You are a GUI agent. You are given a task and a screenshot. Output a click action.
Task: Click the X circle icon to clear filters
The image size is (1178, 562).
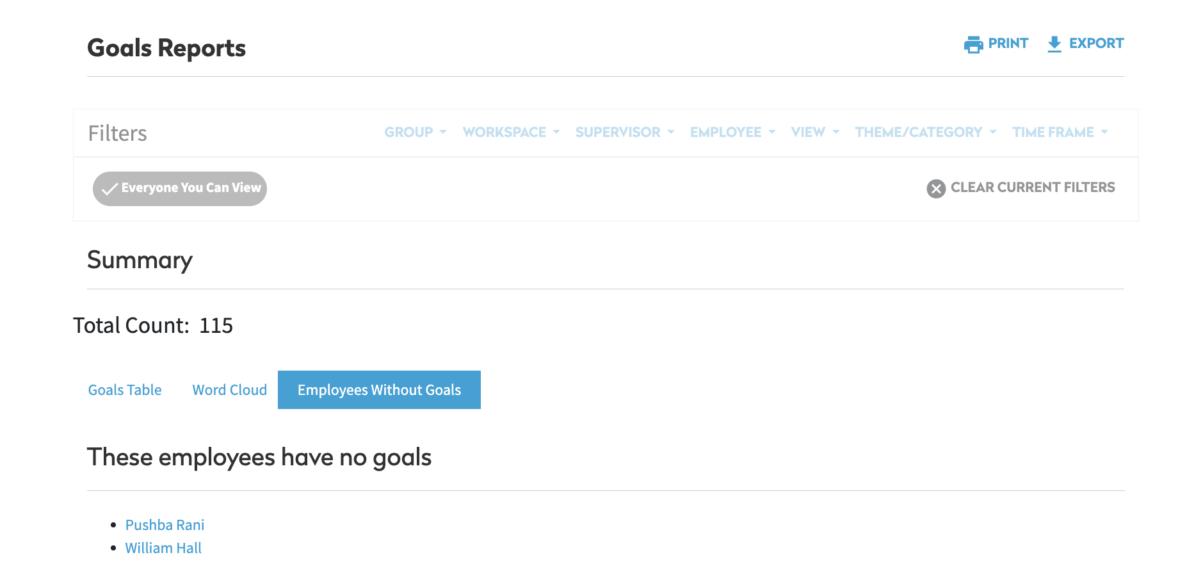point(936,188)
